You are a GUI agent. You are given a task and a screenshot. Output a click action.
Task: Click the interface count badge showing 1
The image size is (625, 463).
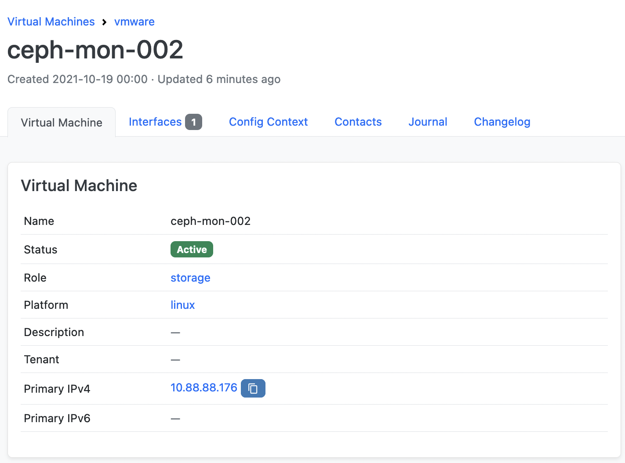tap(193, 122)
